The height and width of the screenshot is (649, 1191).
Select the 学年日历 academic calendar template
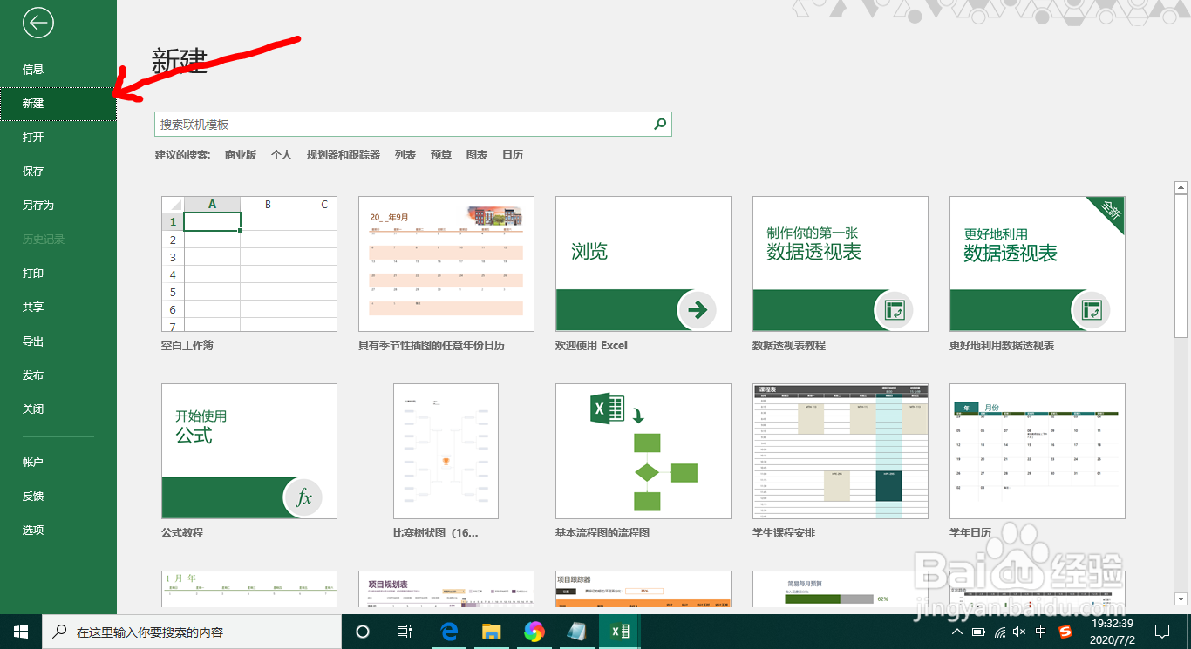[1037, 450]
